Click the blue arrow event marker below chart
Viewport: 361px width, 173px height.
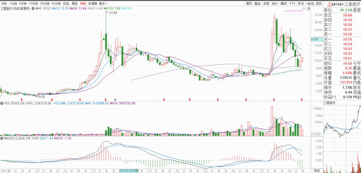click(x=115, y=99)
